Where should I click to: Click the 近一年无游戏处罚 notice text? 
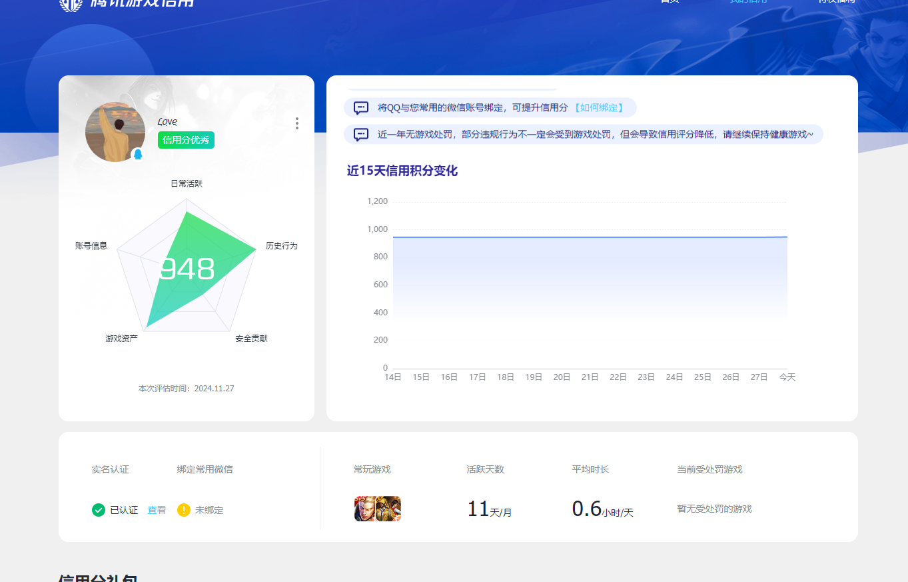click(x=596, y=134)
